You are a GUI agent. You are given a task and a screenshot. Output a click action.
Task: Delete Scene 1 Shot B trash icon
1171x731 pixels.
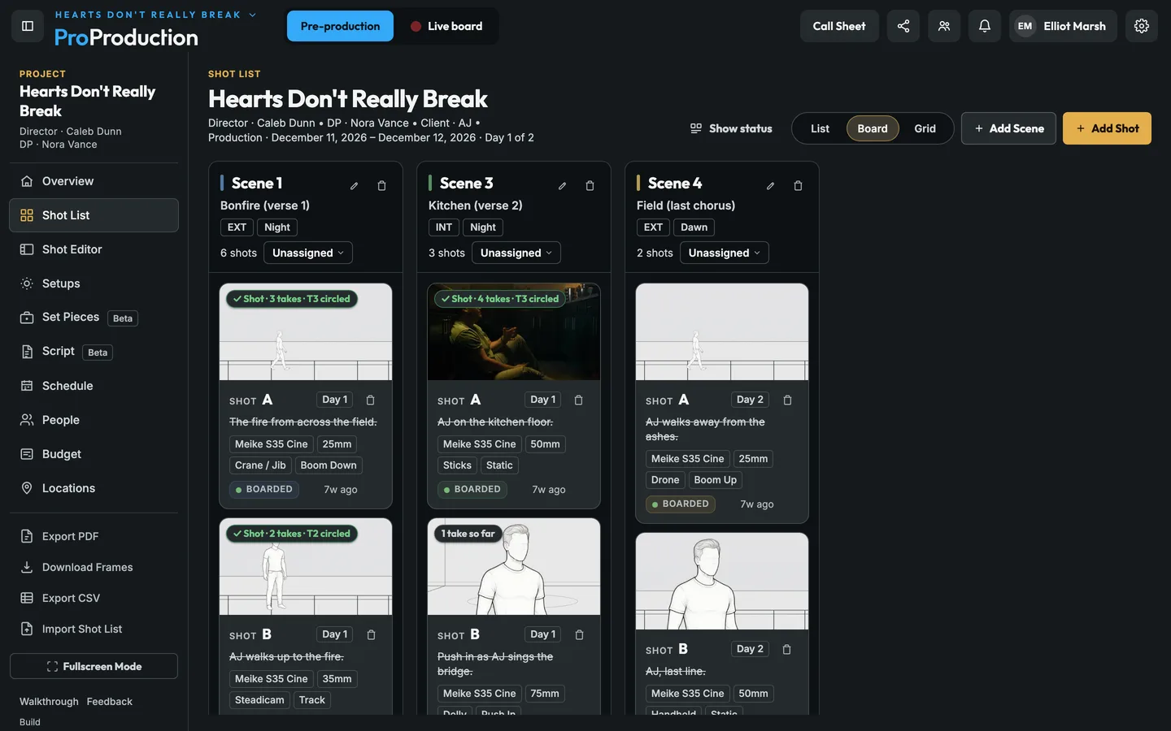[372, 634]
